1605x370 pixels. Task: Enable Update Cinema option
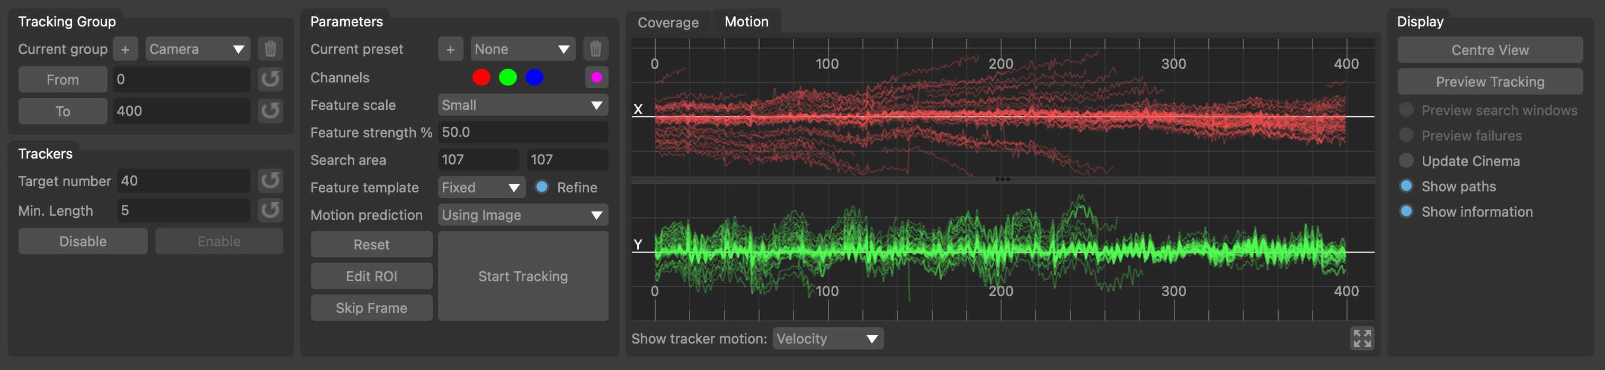(x=1406, y=161)
